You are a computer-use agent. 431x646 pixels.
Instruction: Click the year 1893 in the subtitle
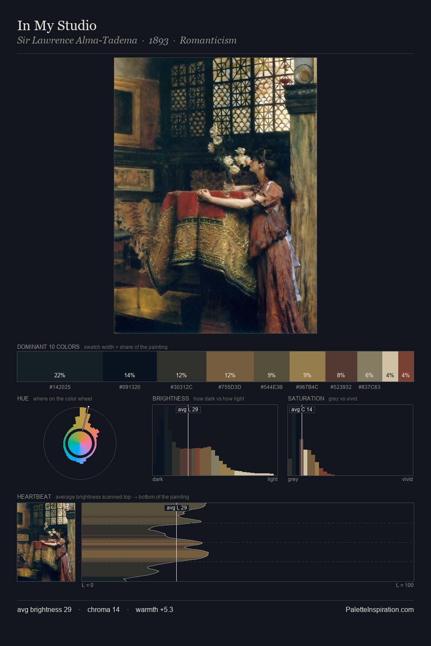point(158,40)
